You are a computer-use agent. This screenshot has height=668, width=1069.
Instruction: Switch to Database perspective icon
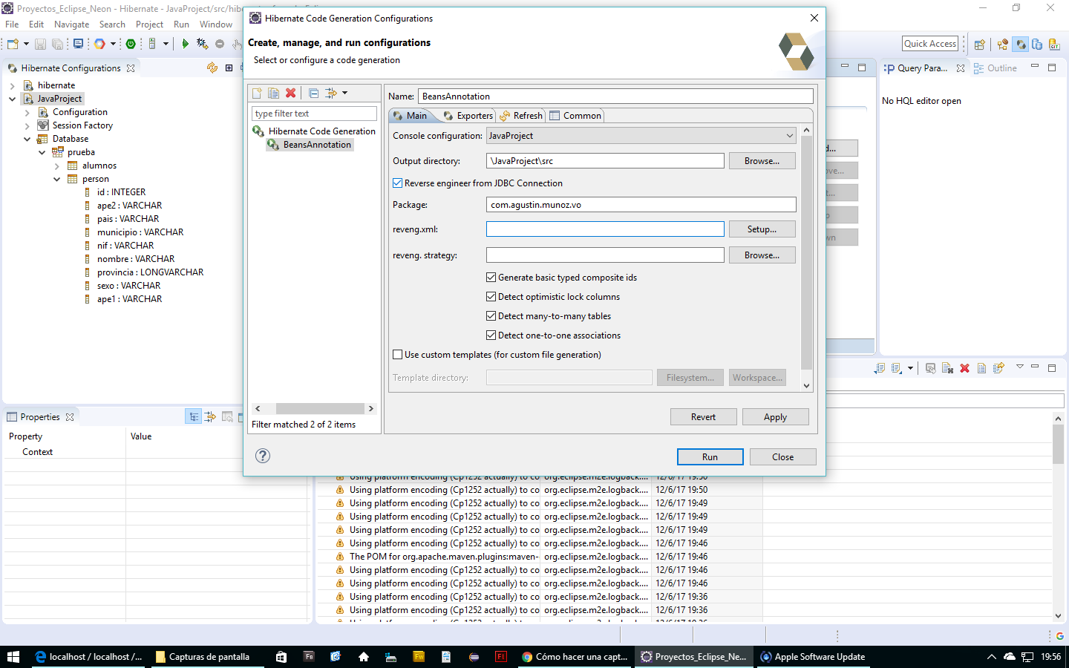point(1037,44)
